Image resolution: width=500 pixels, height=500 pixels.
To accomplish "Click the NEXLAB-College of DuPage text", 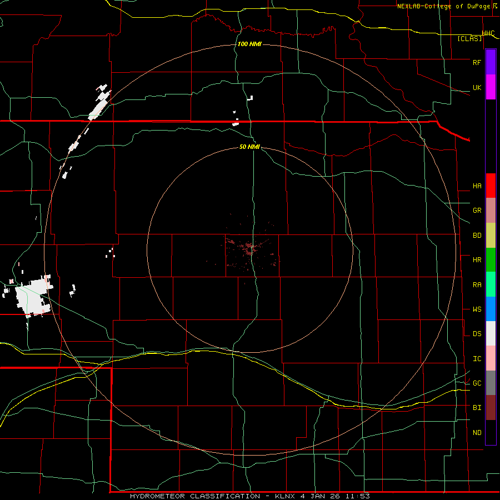I will (443, 6).
